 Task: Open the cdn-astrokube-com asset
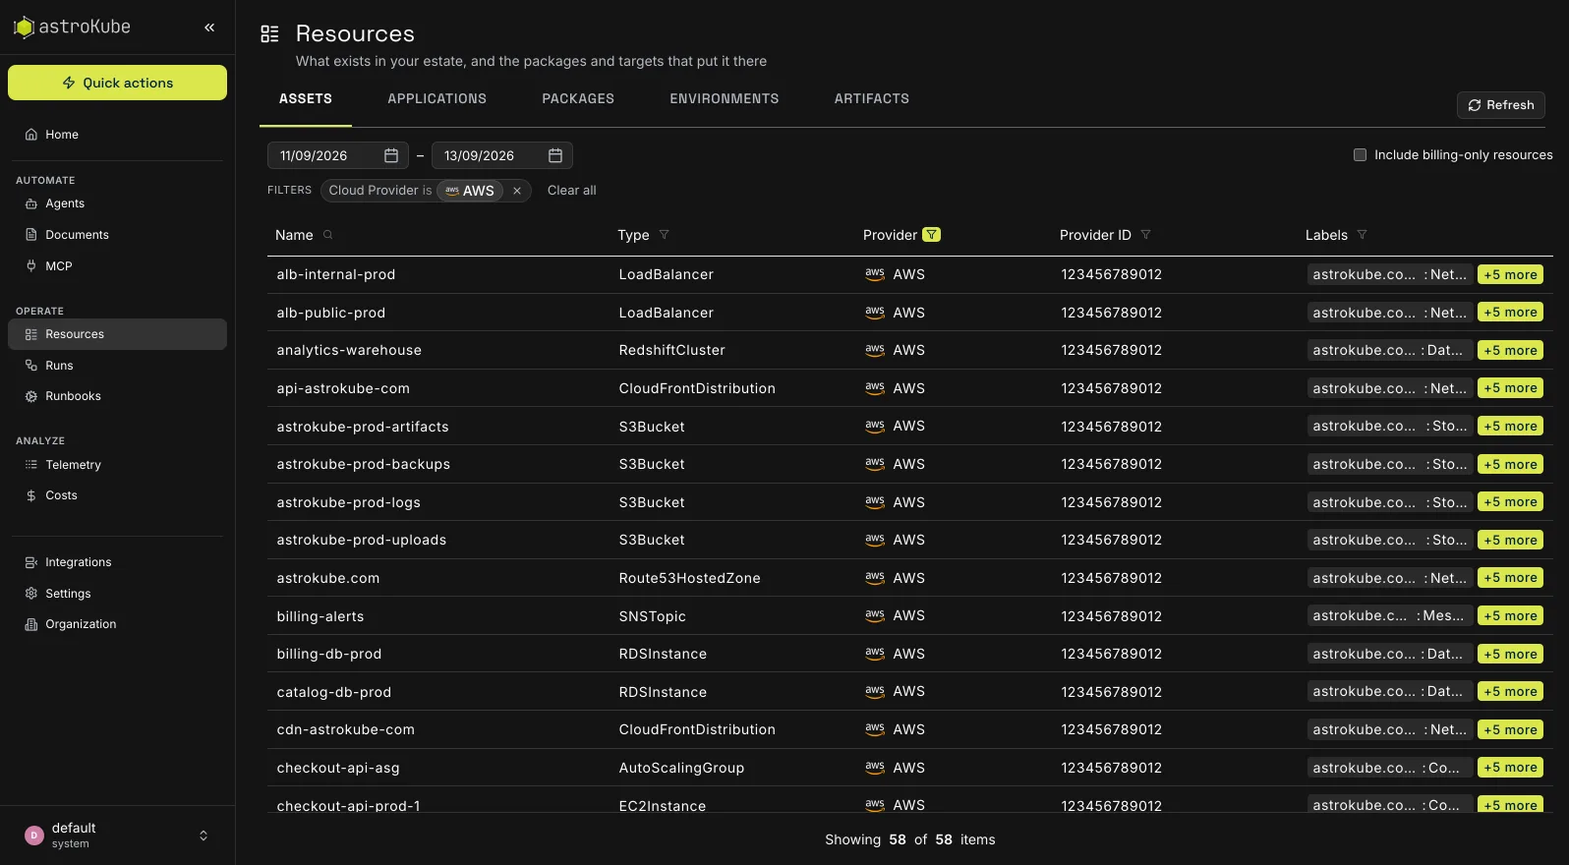point(346,729)
